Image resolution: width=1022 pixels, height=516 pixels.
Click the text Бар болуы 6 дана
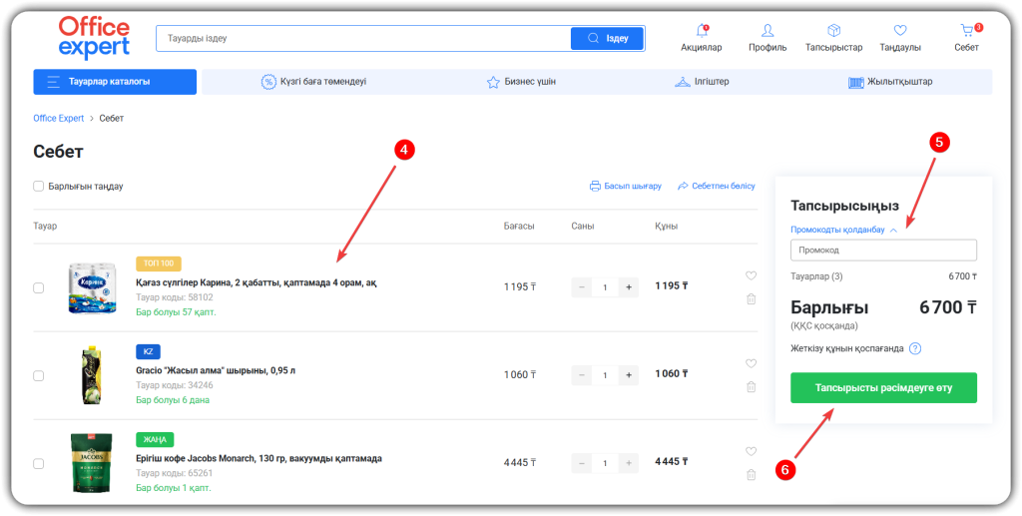click(x=173, y=400)
